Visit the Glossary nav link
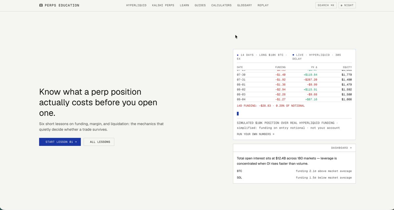 (245, 5)
